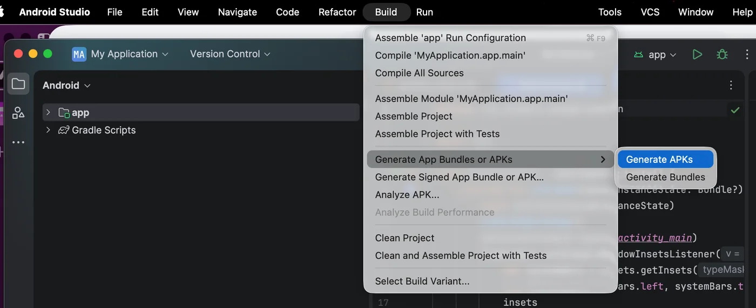Select Generate Bundles in the submenu
756x308 pixels.
[665, 177]
